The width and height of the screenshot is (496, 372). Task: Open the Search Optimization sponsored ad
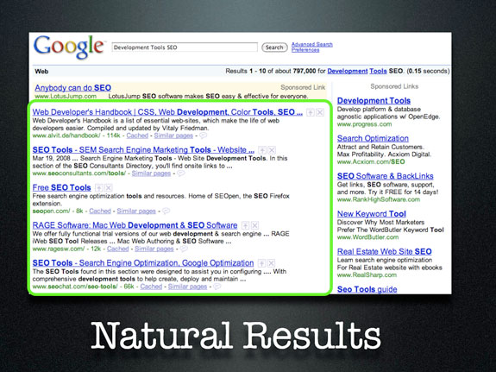(x=373, y=138)
